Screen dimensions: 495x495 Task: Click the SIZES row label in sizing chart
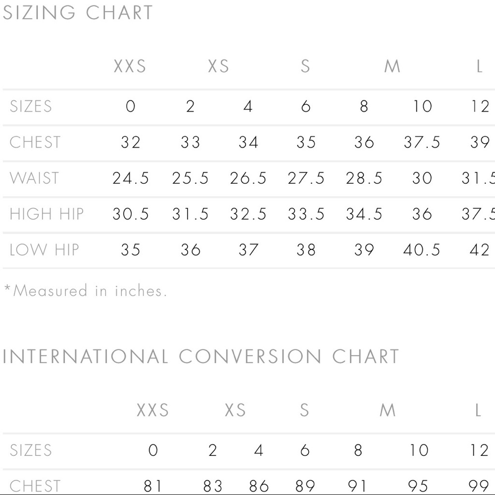[x=31, y=106]
